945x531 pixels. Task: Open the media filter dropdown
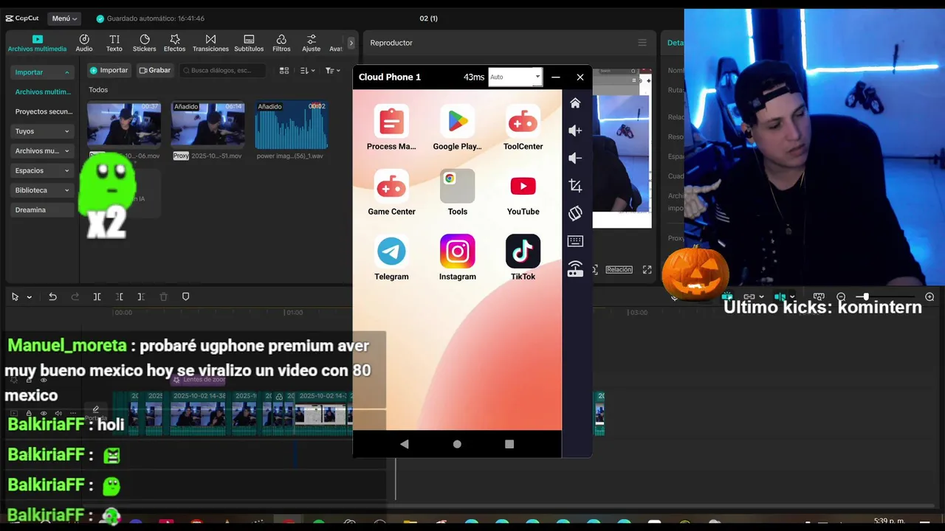coord(333,70)
